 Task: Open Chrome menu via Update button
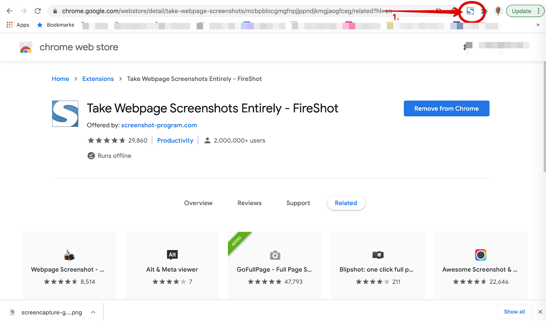point(525,11)
